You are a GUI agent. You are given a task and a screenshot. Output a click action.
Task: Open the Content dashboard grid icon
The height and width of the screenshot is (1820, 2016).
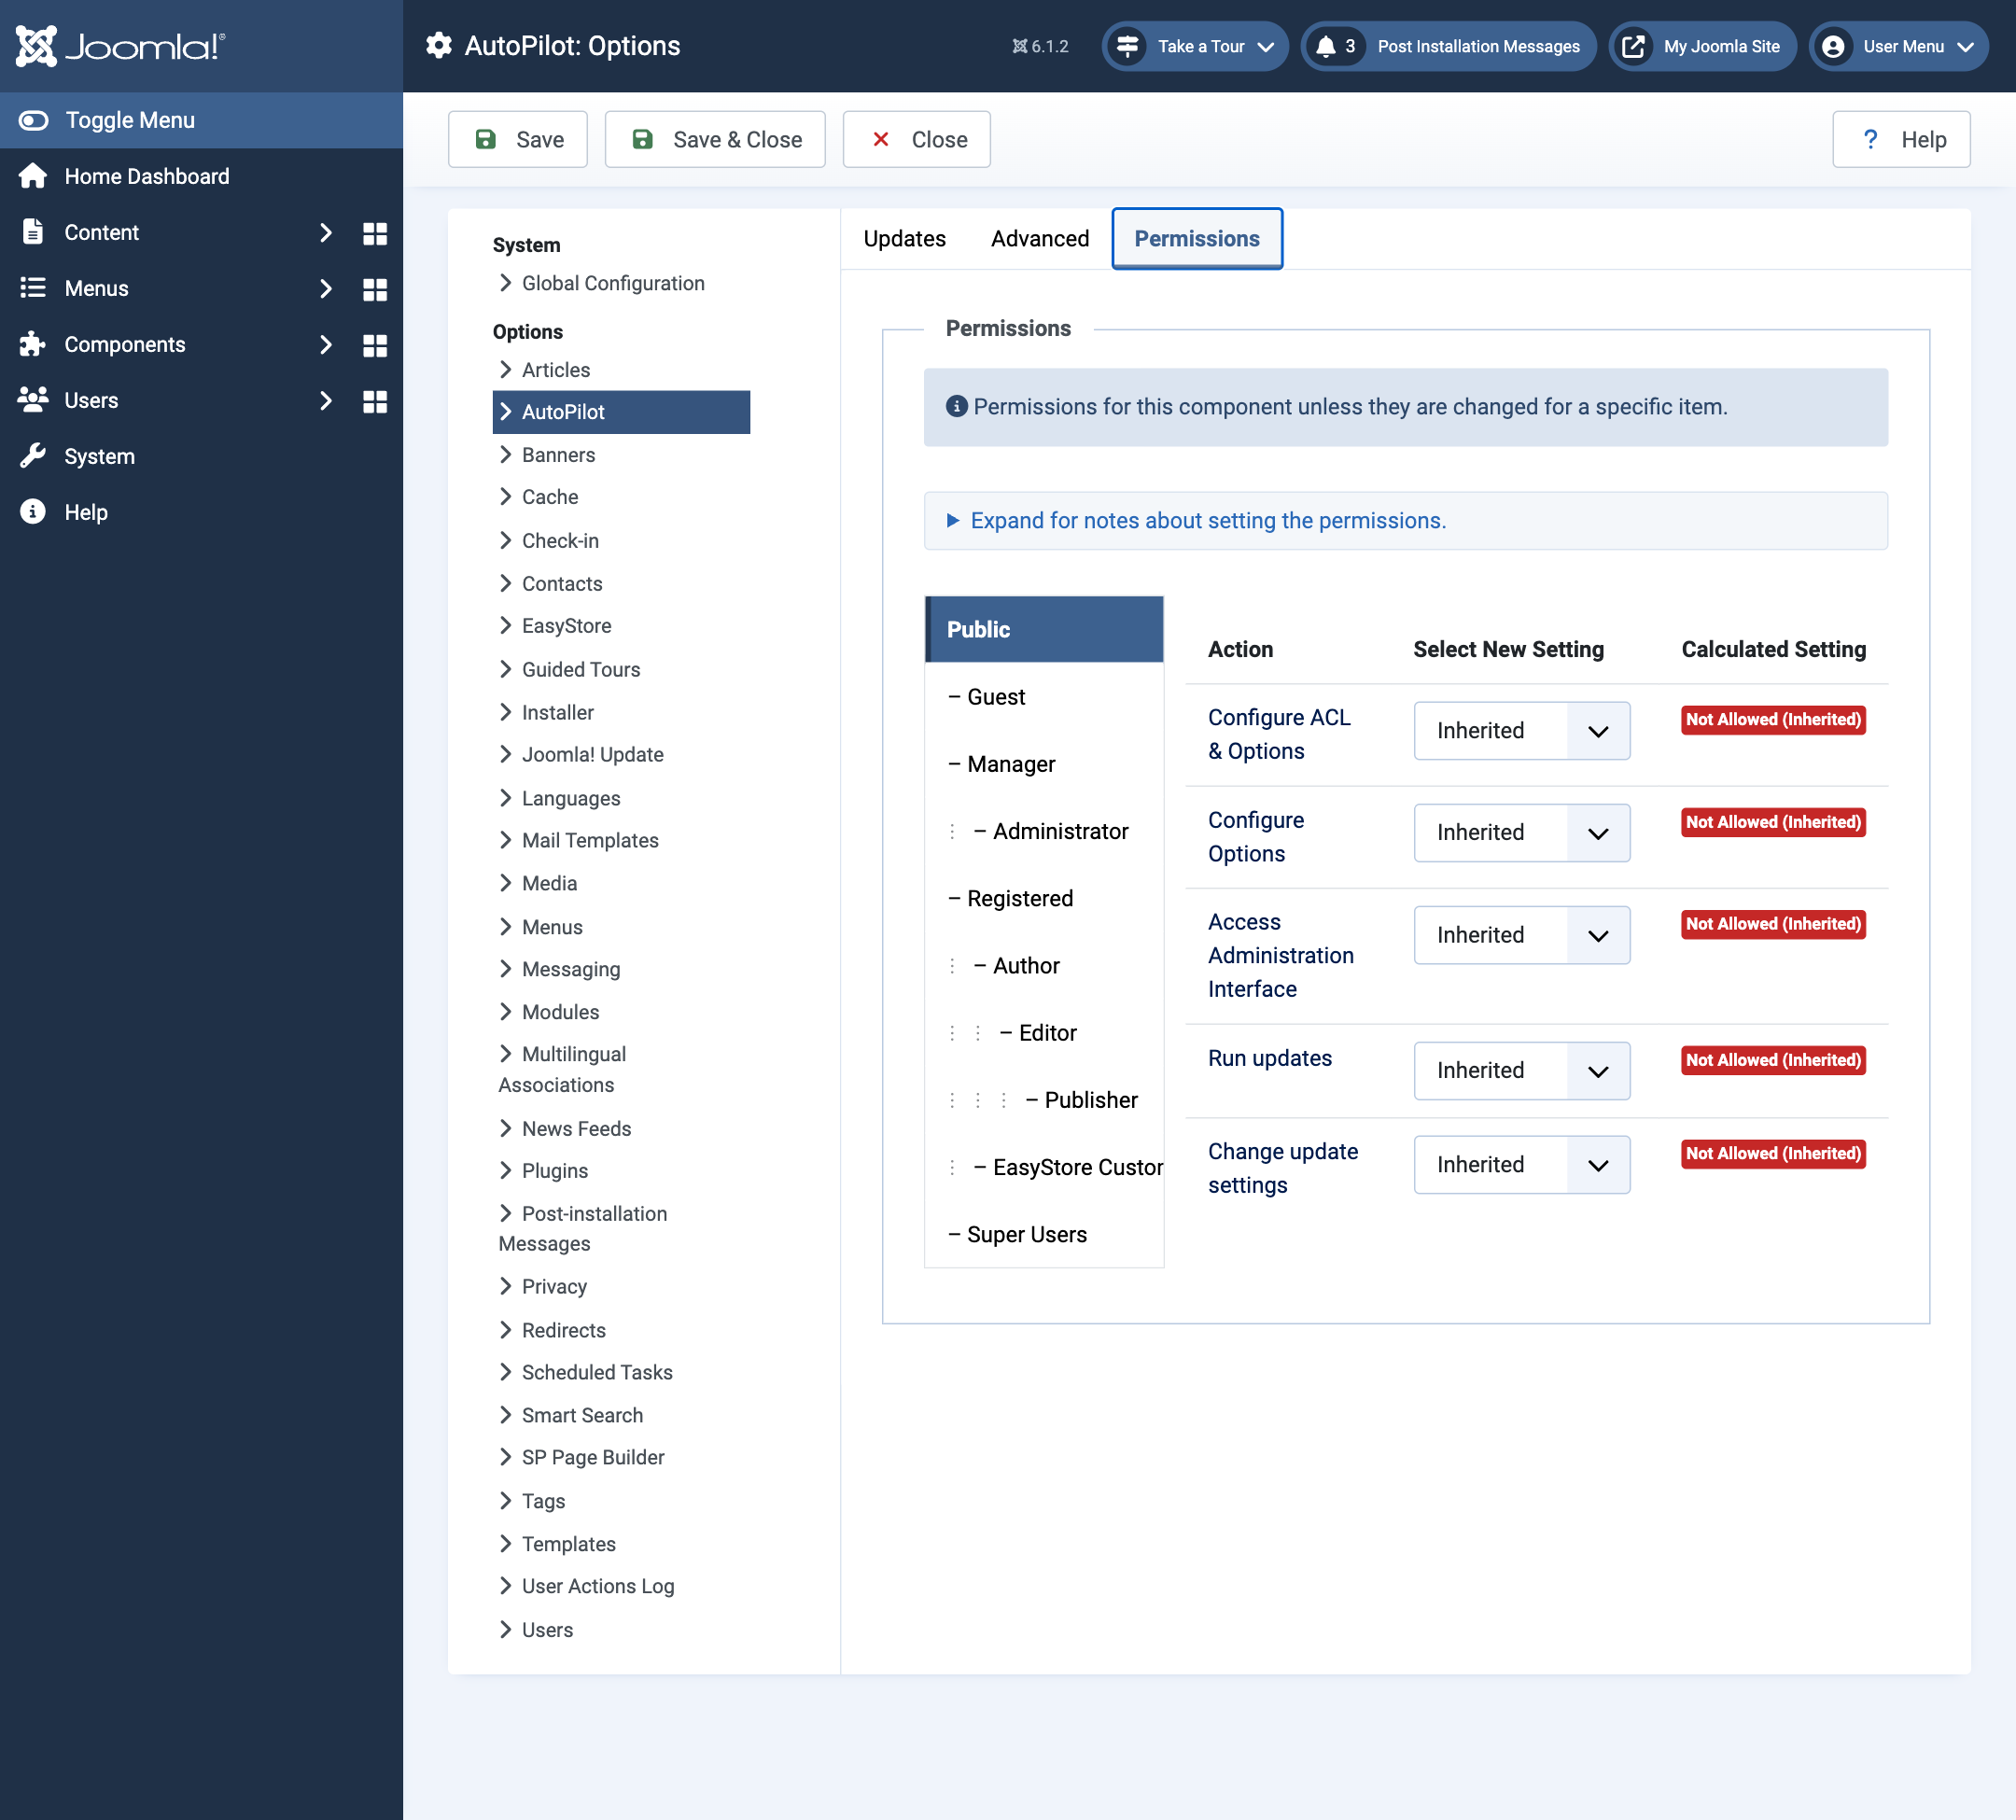click(x=374, y=233)
